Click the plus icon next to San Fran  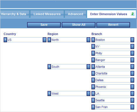[93, 107]
